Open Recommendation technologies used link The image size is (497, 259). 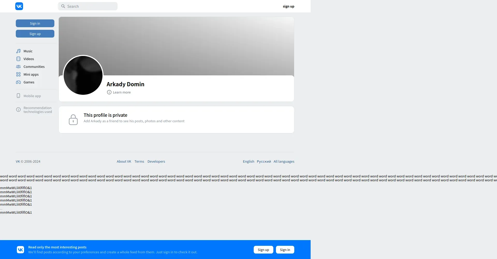point(38,110)
